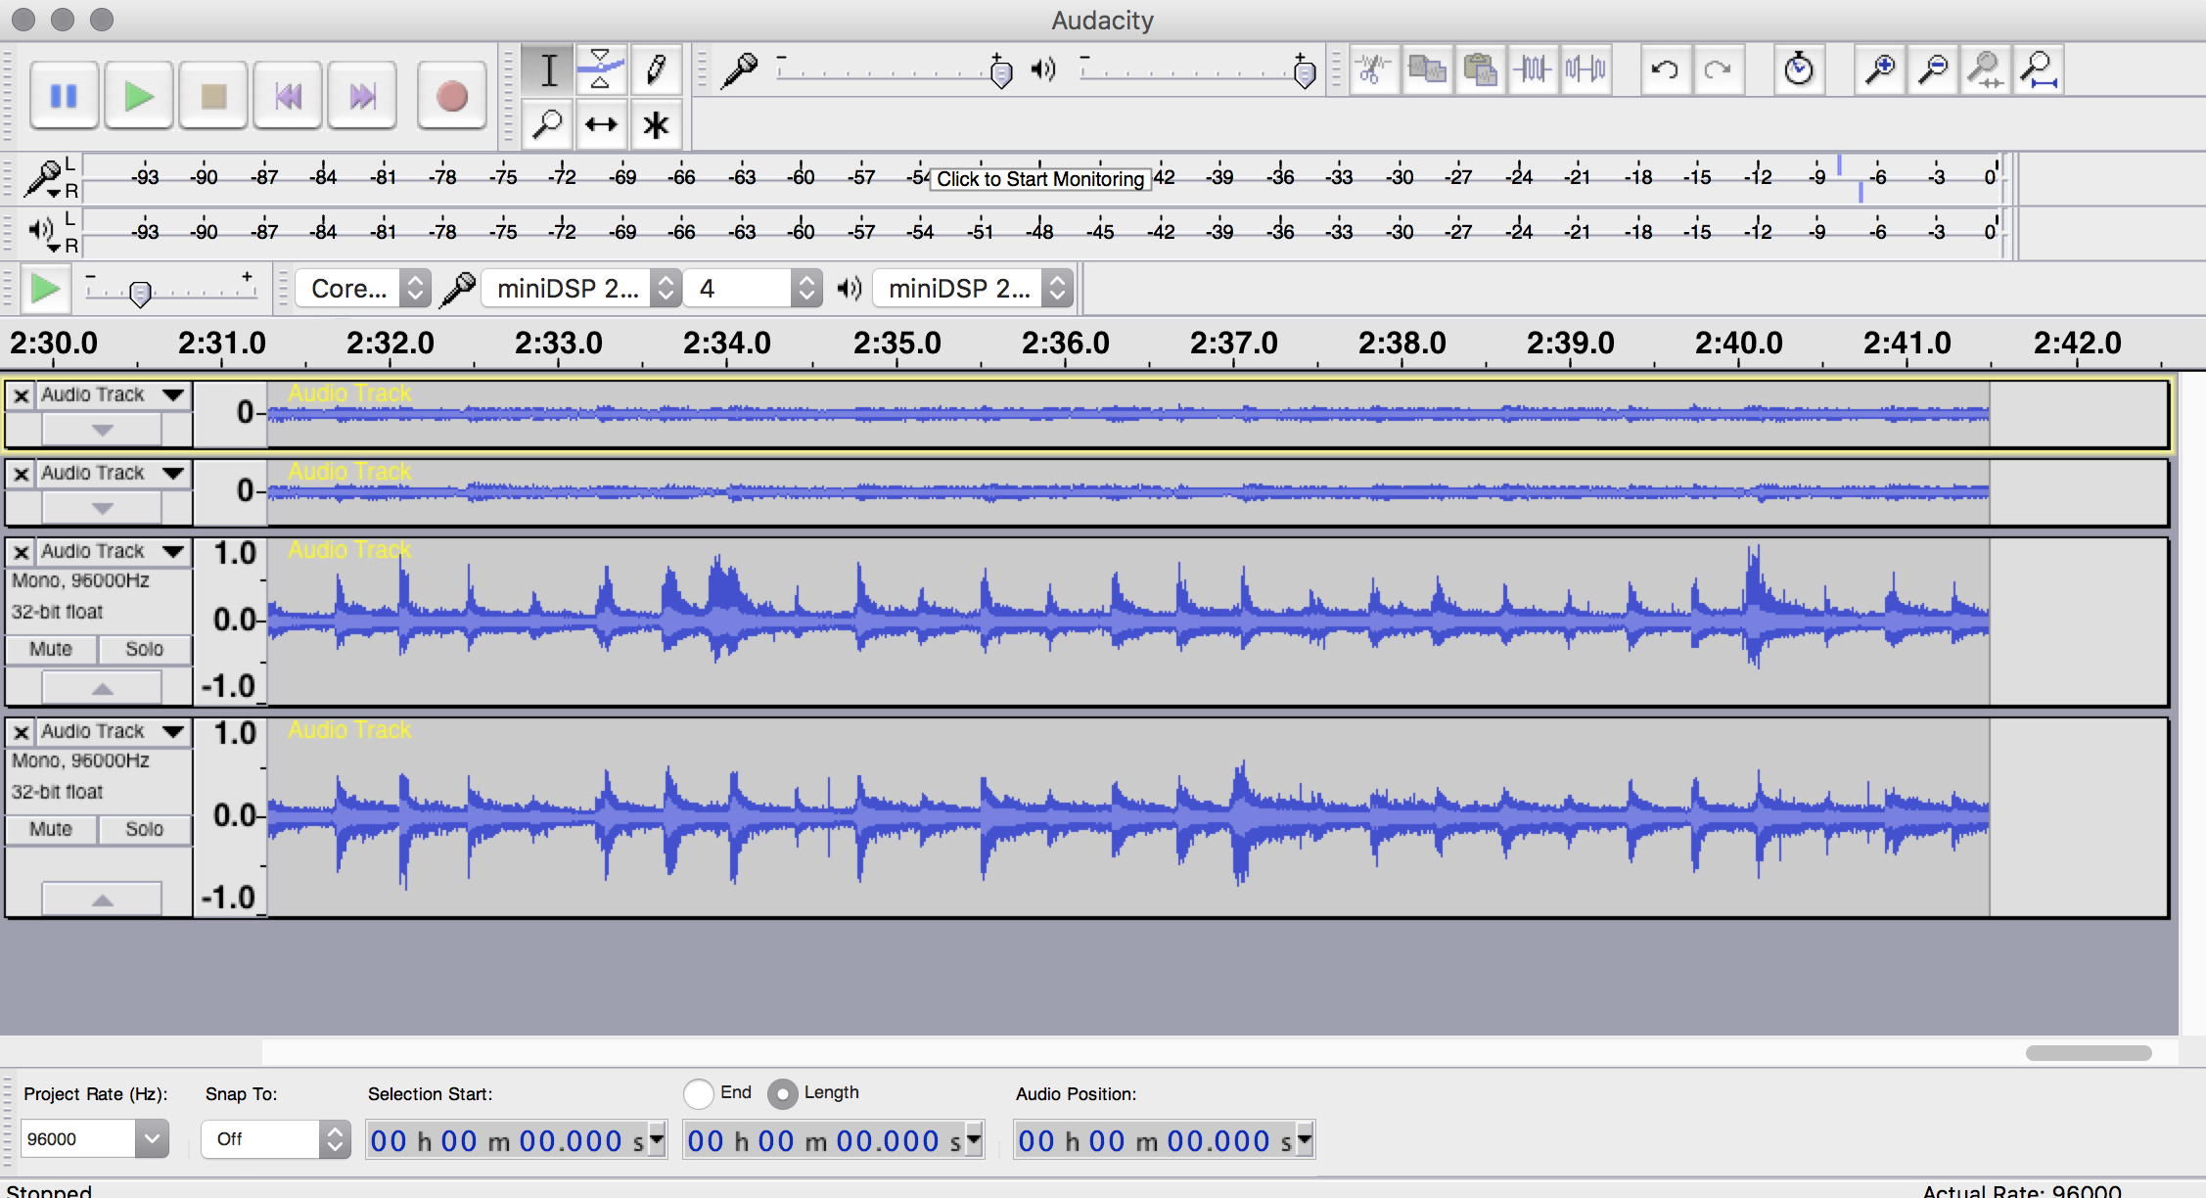
Task: Mute the third audio track
Action: coord(51,649)
